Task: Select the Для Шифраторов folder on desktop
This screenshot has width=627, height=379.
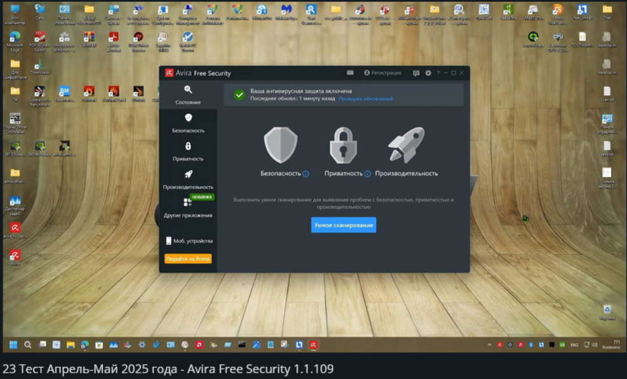Action: point(15,69)
